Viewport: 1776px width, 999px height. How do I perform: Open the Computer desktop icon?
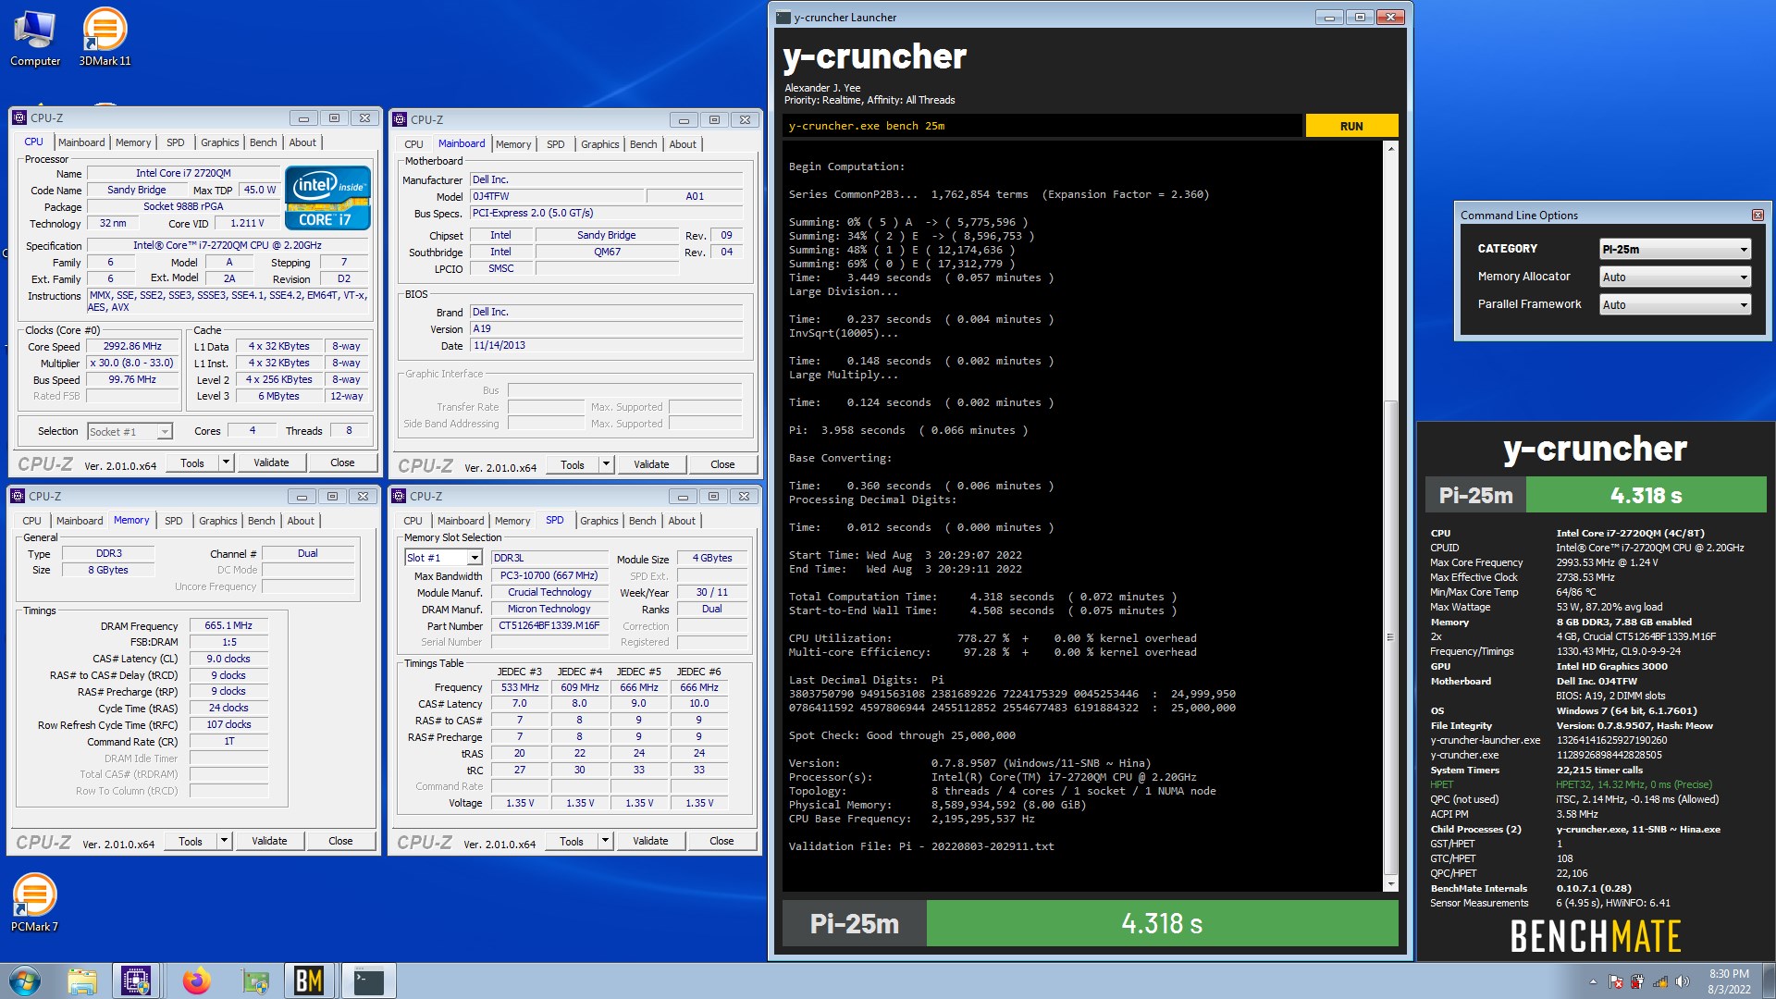[35, 38]
